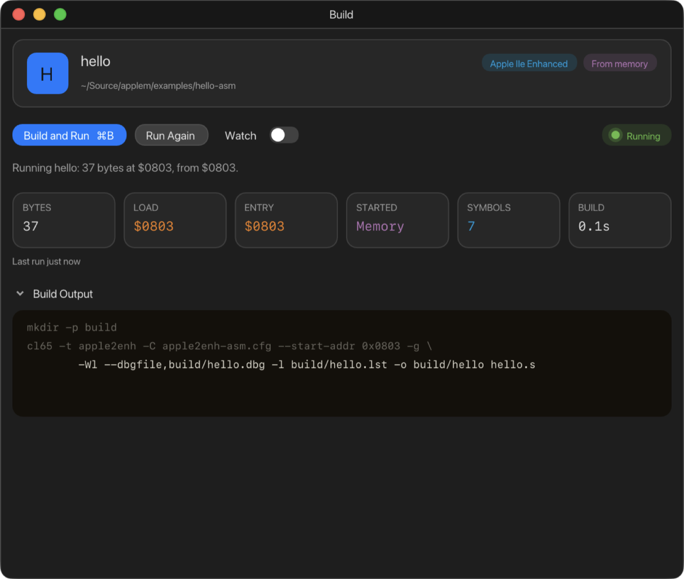The width and height of the screenshot is (684, 579).
Task: Select the ENTRY card showing $0803
Action: click(286, 220)
